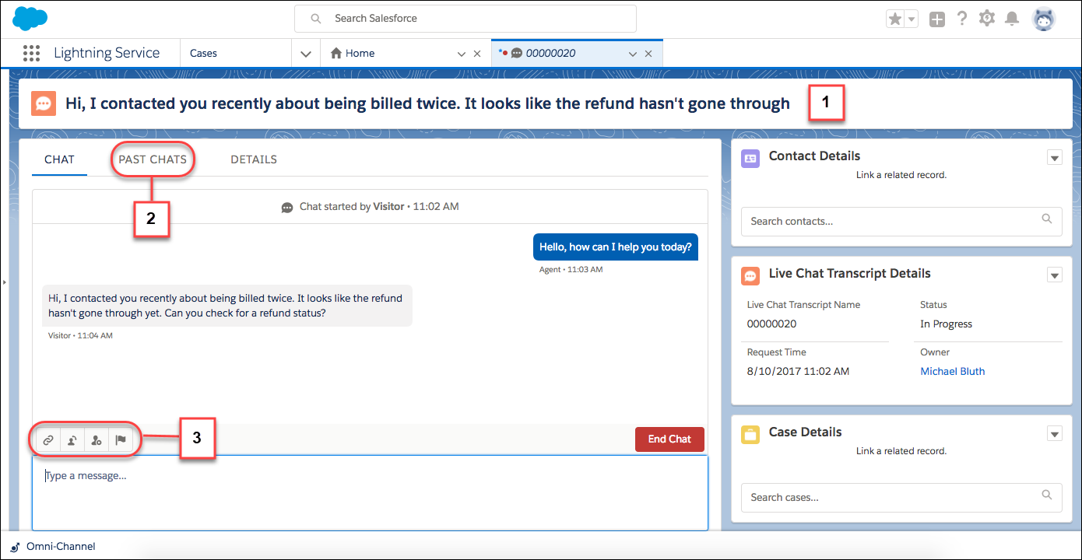Open the DETAILS tab

click(x=254, y=159)
